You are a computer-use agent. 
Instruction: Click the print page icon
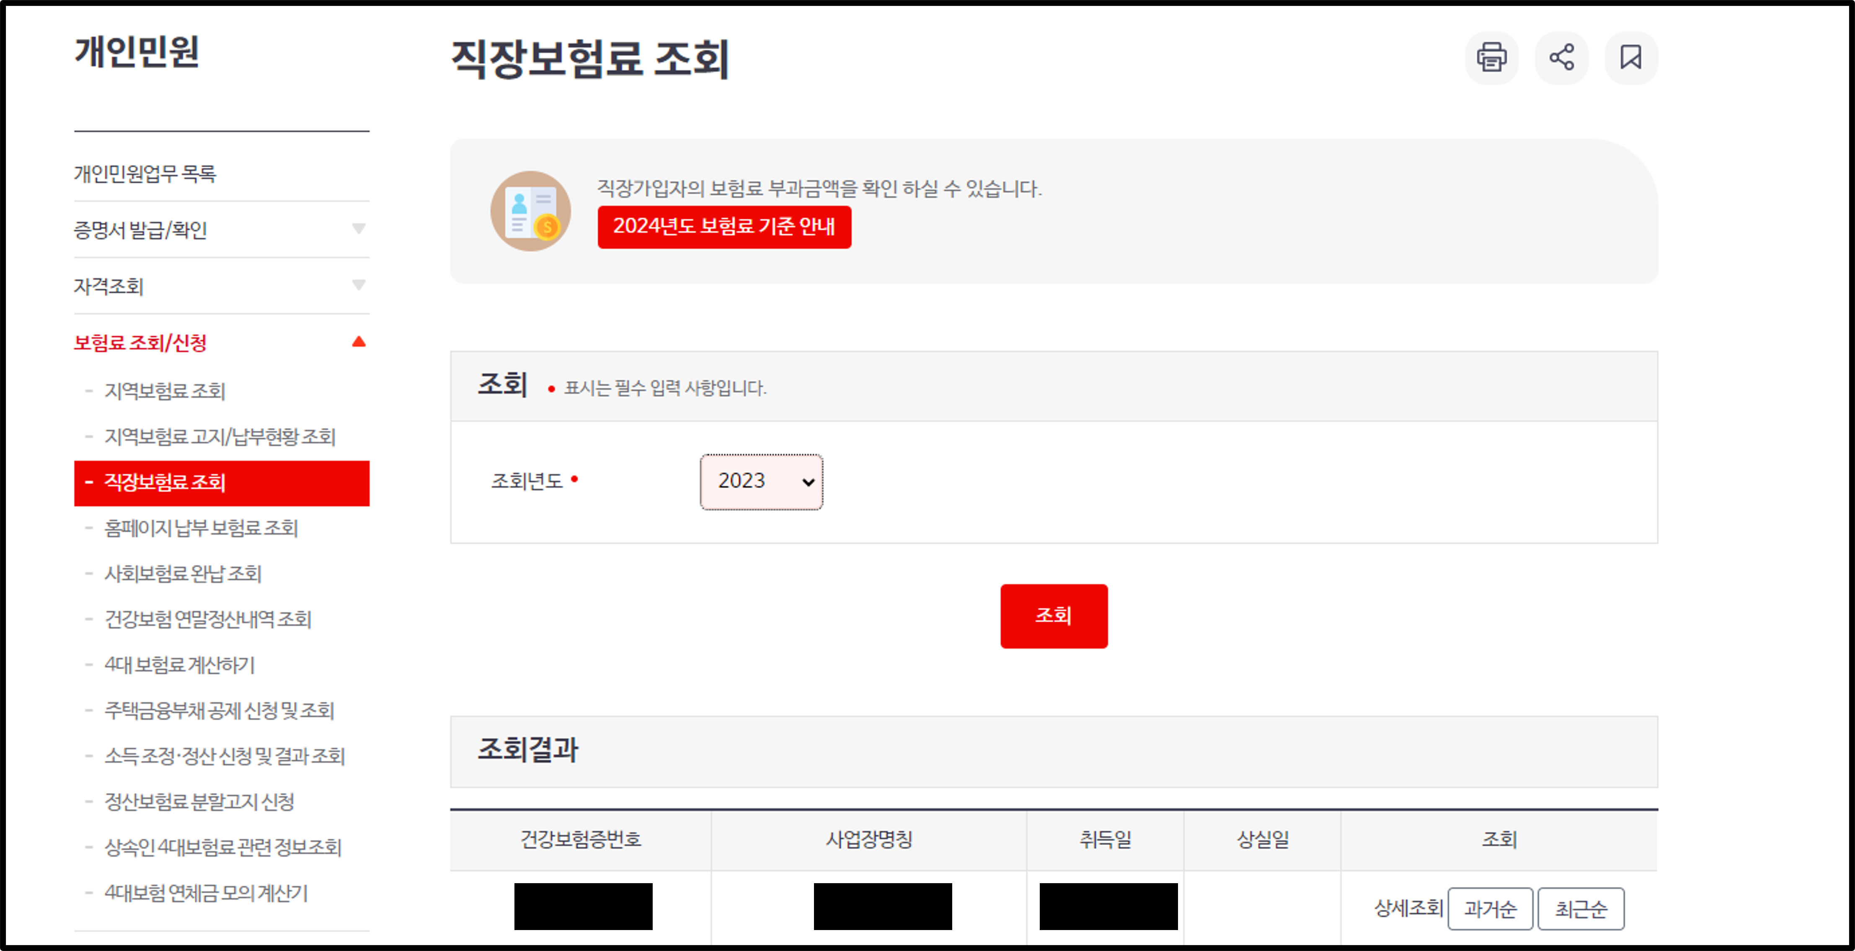(1491, 58)
